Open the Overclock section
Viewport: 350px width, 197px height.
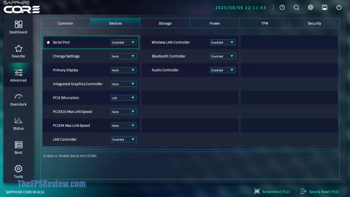[x=18, y=100]
